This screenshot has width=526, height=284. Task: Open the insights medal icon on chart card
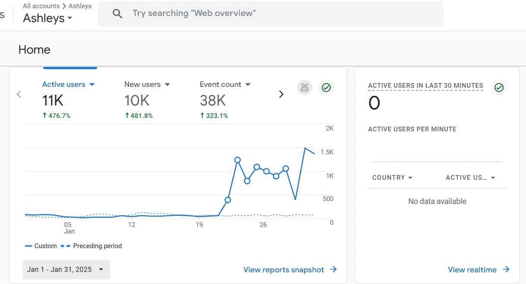coord(304,88)
